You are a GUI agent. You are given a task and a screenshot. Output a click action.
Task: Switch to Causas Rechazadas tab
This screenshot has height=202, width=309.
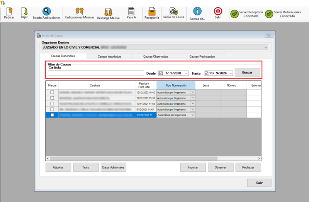(202, 56)
